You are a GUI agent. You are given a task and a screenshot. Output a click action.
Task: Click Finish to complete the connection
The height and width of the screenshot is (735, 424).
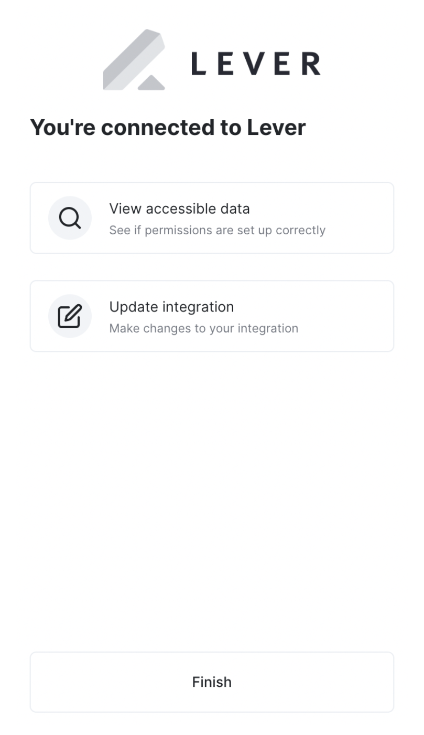pyautogui.click(x=211, y=682)
